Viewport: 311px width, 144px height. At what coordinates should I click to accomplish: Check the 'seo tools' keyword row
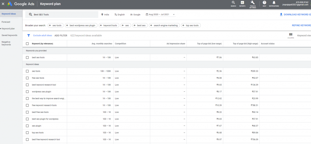27,71
